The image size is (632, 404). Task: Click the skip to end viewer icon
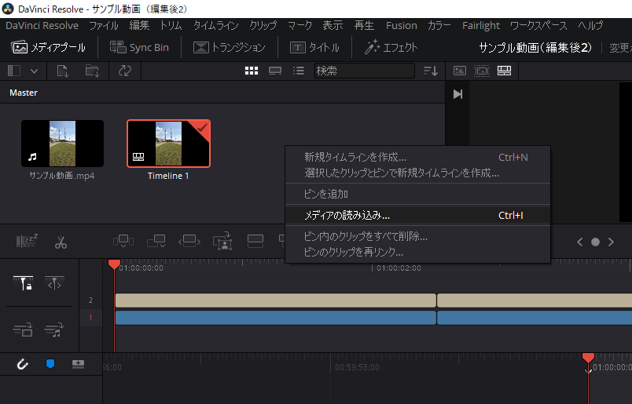[x=457, y=94]
